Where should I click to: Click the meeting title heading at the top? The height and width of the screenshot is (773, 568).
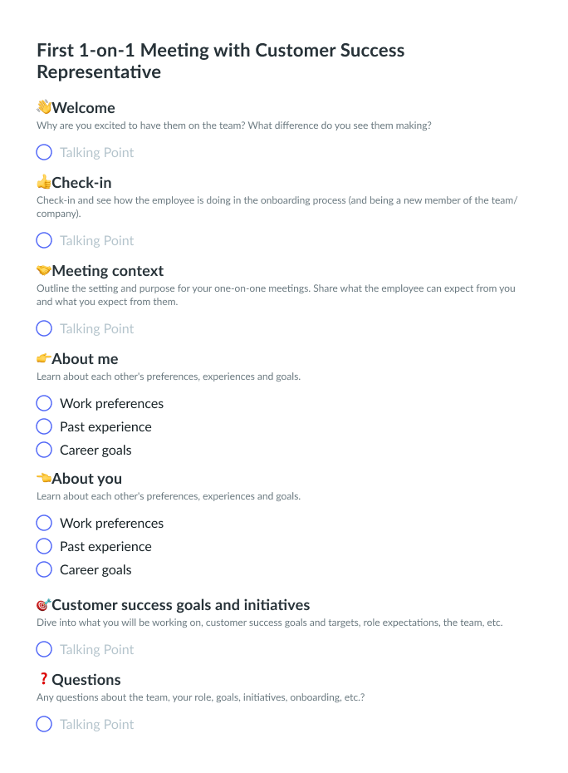click(221, 61)
